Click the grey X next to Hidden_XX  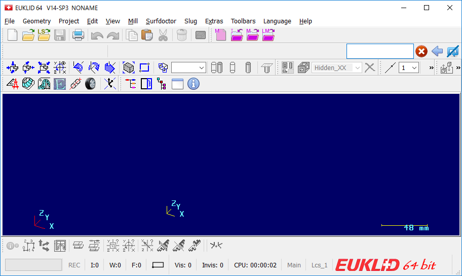370,67
